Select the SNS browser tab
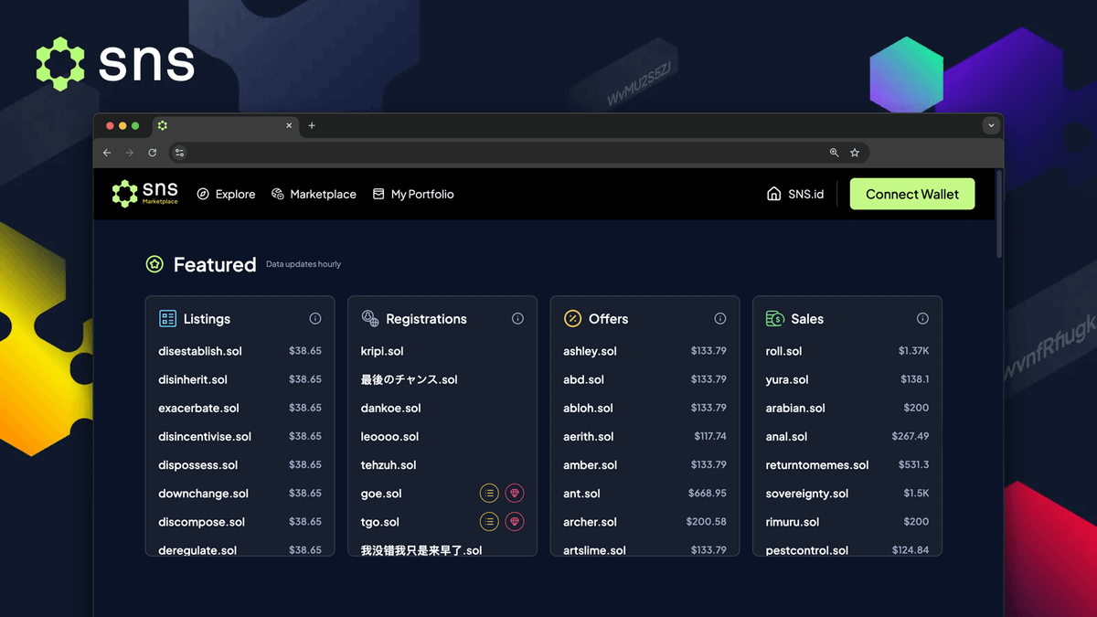 tap(225, 125)
